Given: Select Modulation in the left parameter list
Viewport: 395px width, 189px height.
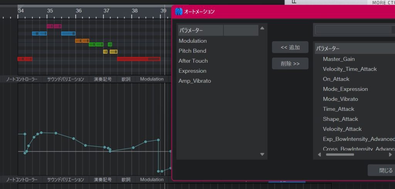Looking at the screenshot, I should point(192,41).
